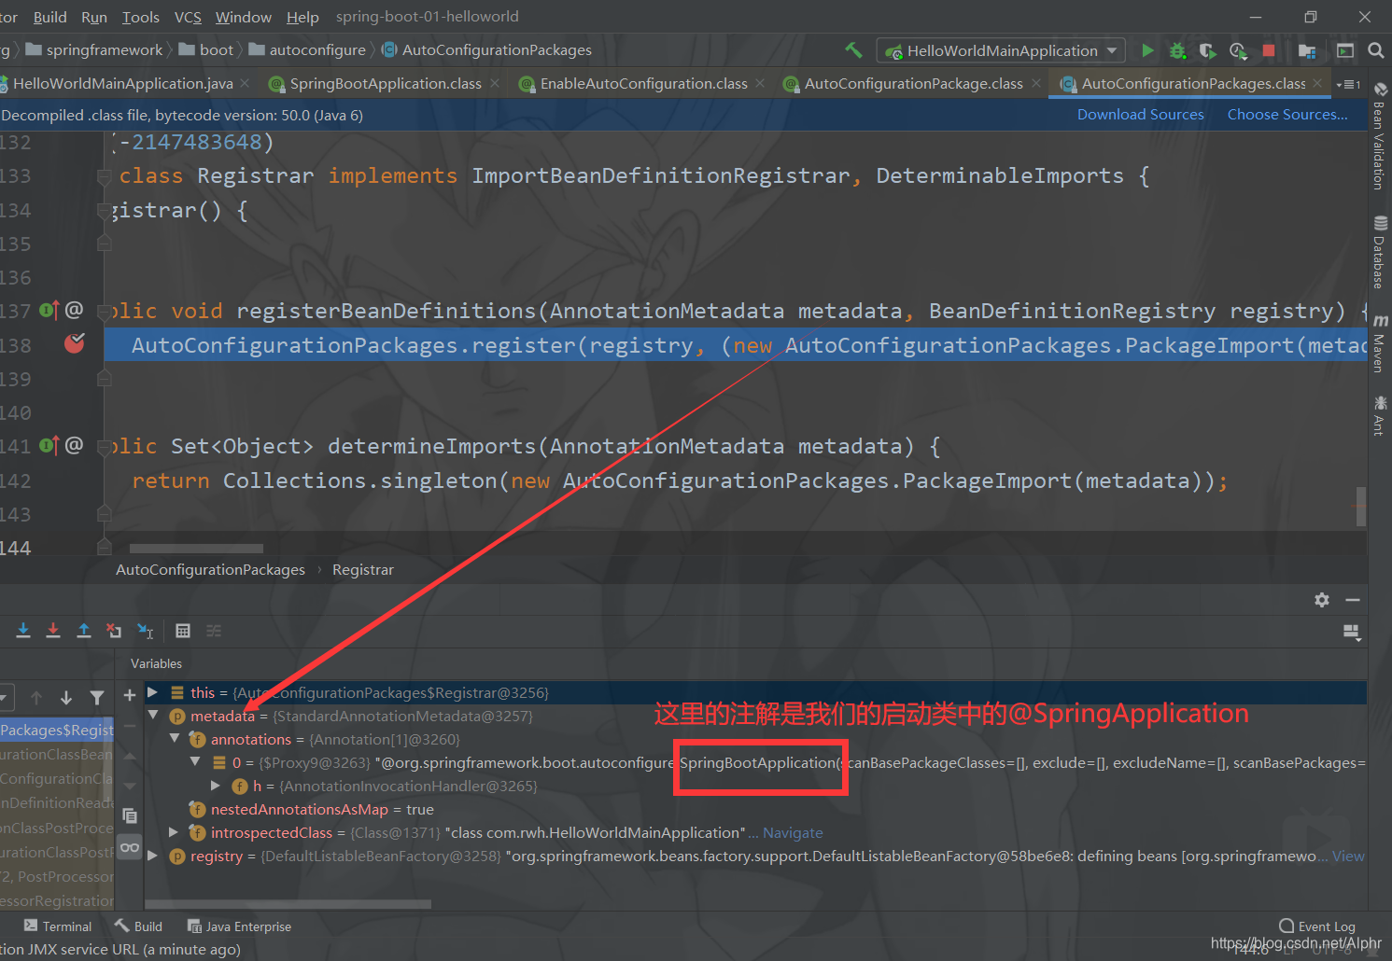Image resolution: width=1392 pixels, height=961 pixels.
Task: Toggle breakpoint on line 138
Action: pyautogui.click(x=75, y=343)
